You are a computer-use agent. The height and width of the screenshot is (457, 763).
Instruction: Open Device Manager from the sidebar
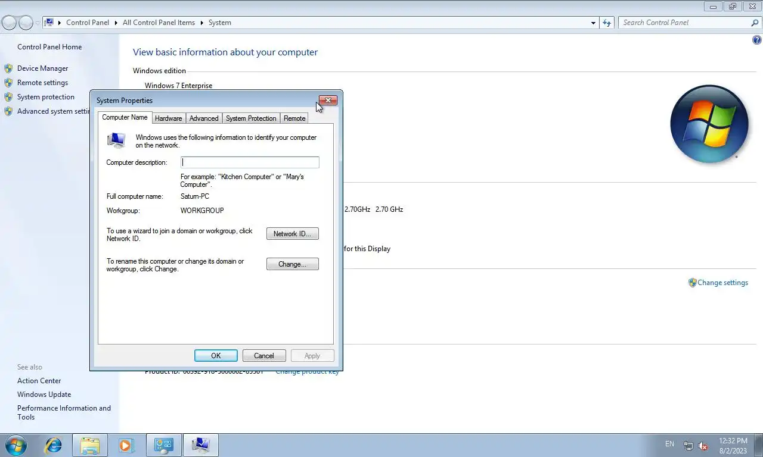(x=42, y=68)
